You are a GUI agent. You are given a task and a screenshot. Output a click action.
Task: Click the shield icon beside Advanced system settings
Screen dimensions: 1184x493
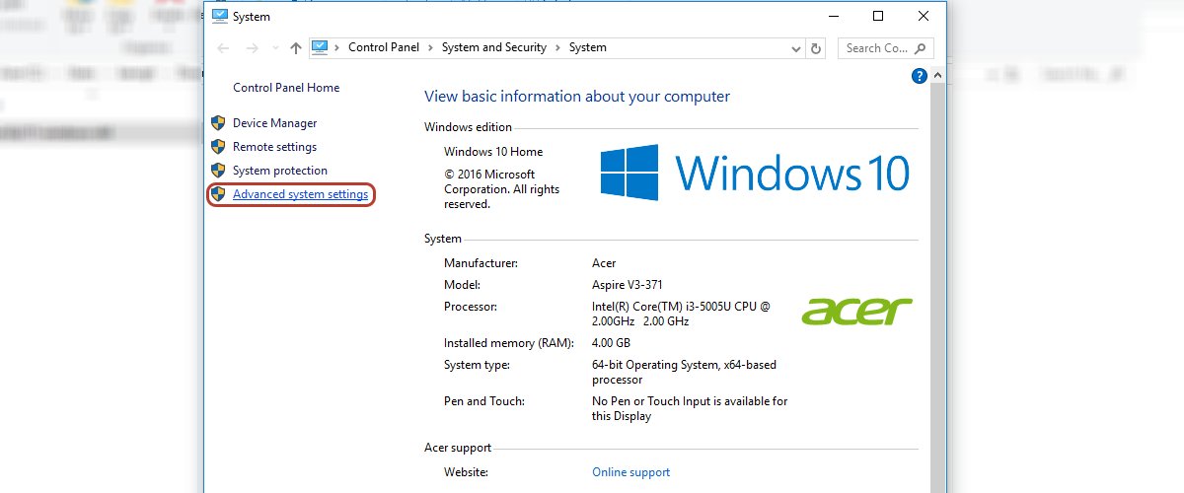click(219, 194)
